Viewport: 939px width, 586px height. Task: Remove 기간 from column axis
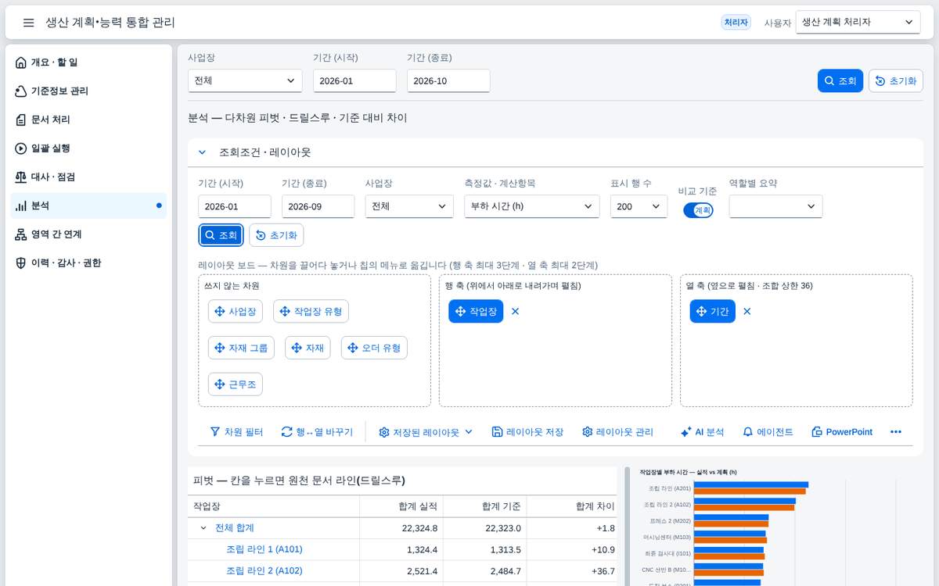(747, 311)
